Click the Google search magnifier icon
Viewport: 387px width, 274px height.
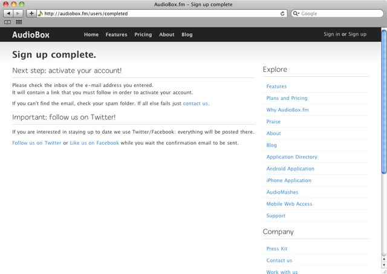pyautogui.click(x=296, y=13)
